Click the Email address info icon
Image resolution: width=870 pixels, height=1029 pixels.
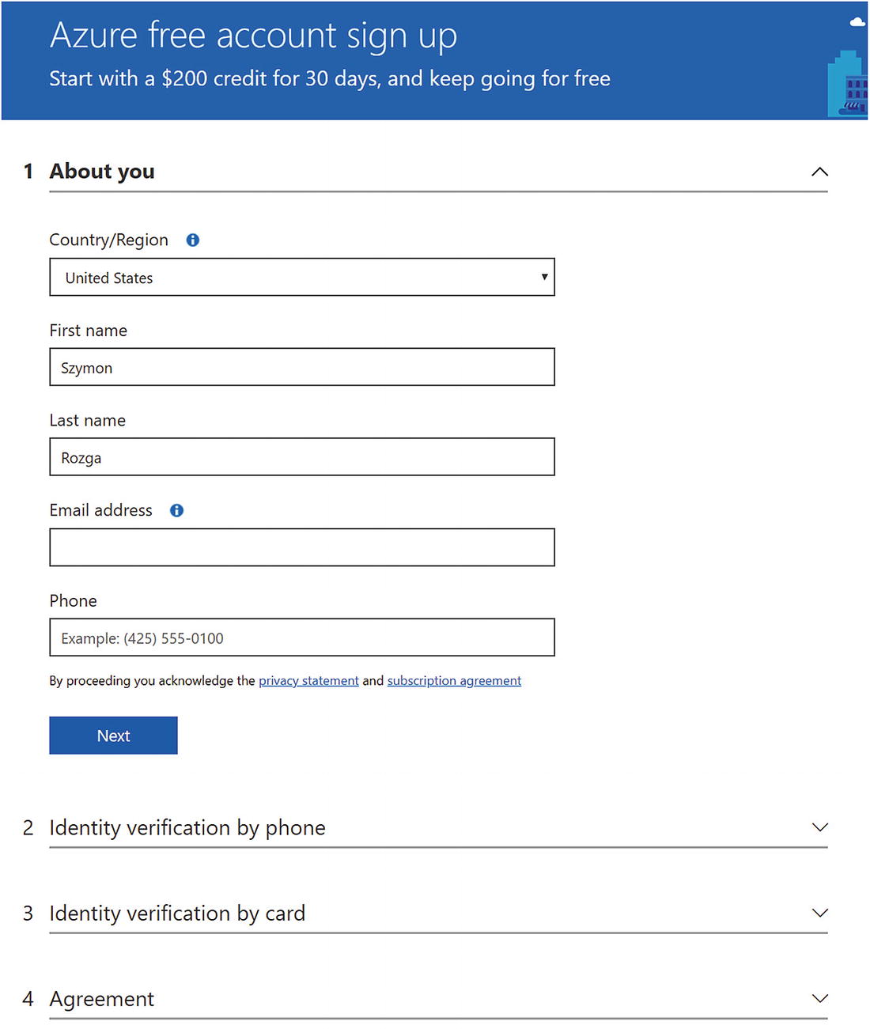coord(176,511)
